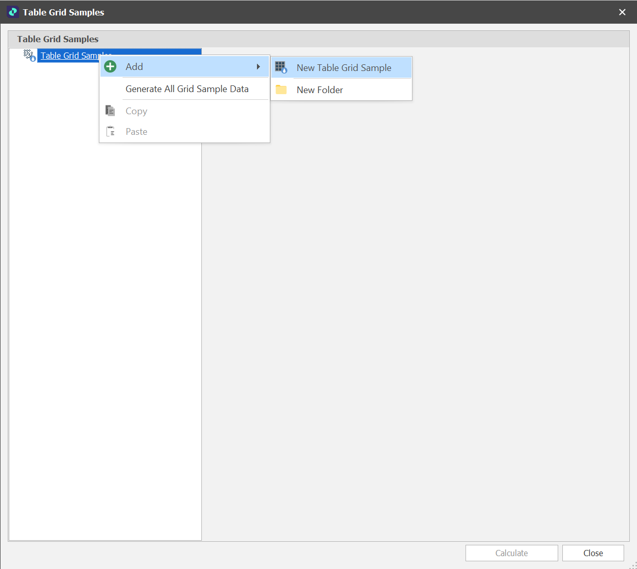Click the Calculate button
This screenshot has height=569, width=637.
tap(511, 553)
